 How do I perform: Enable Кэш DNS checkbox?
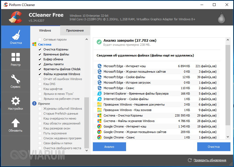pos(40,84)
